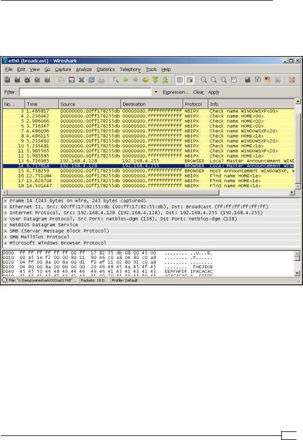Save capture file floppy icon

(72, 80)
